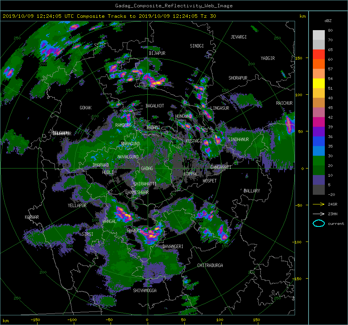Click the HUBLI label
Viewport: 348px width, 325px height.
(108, 172)
